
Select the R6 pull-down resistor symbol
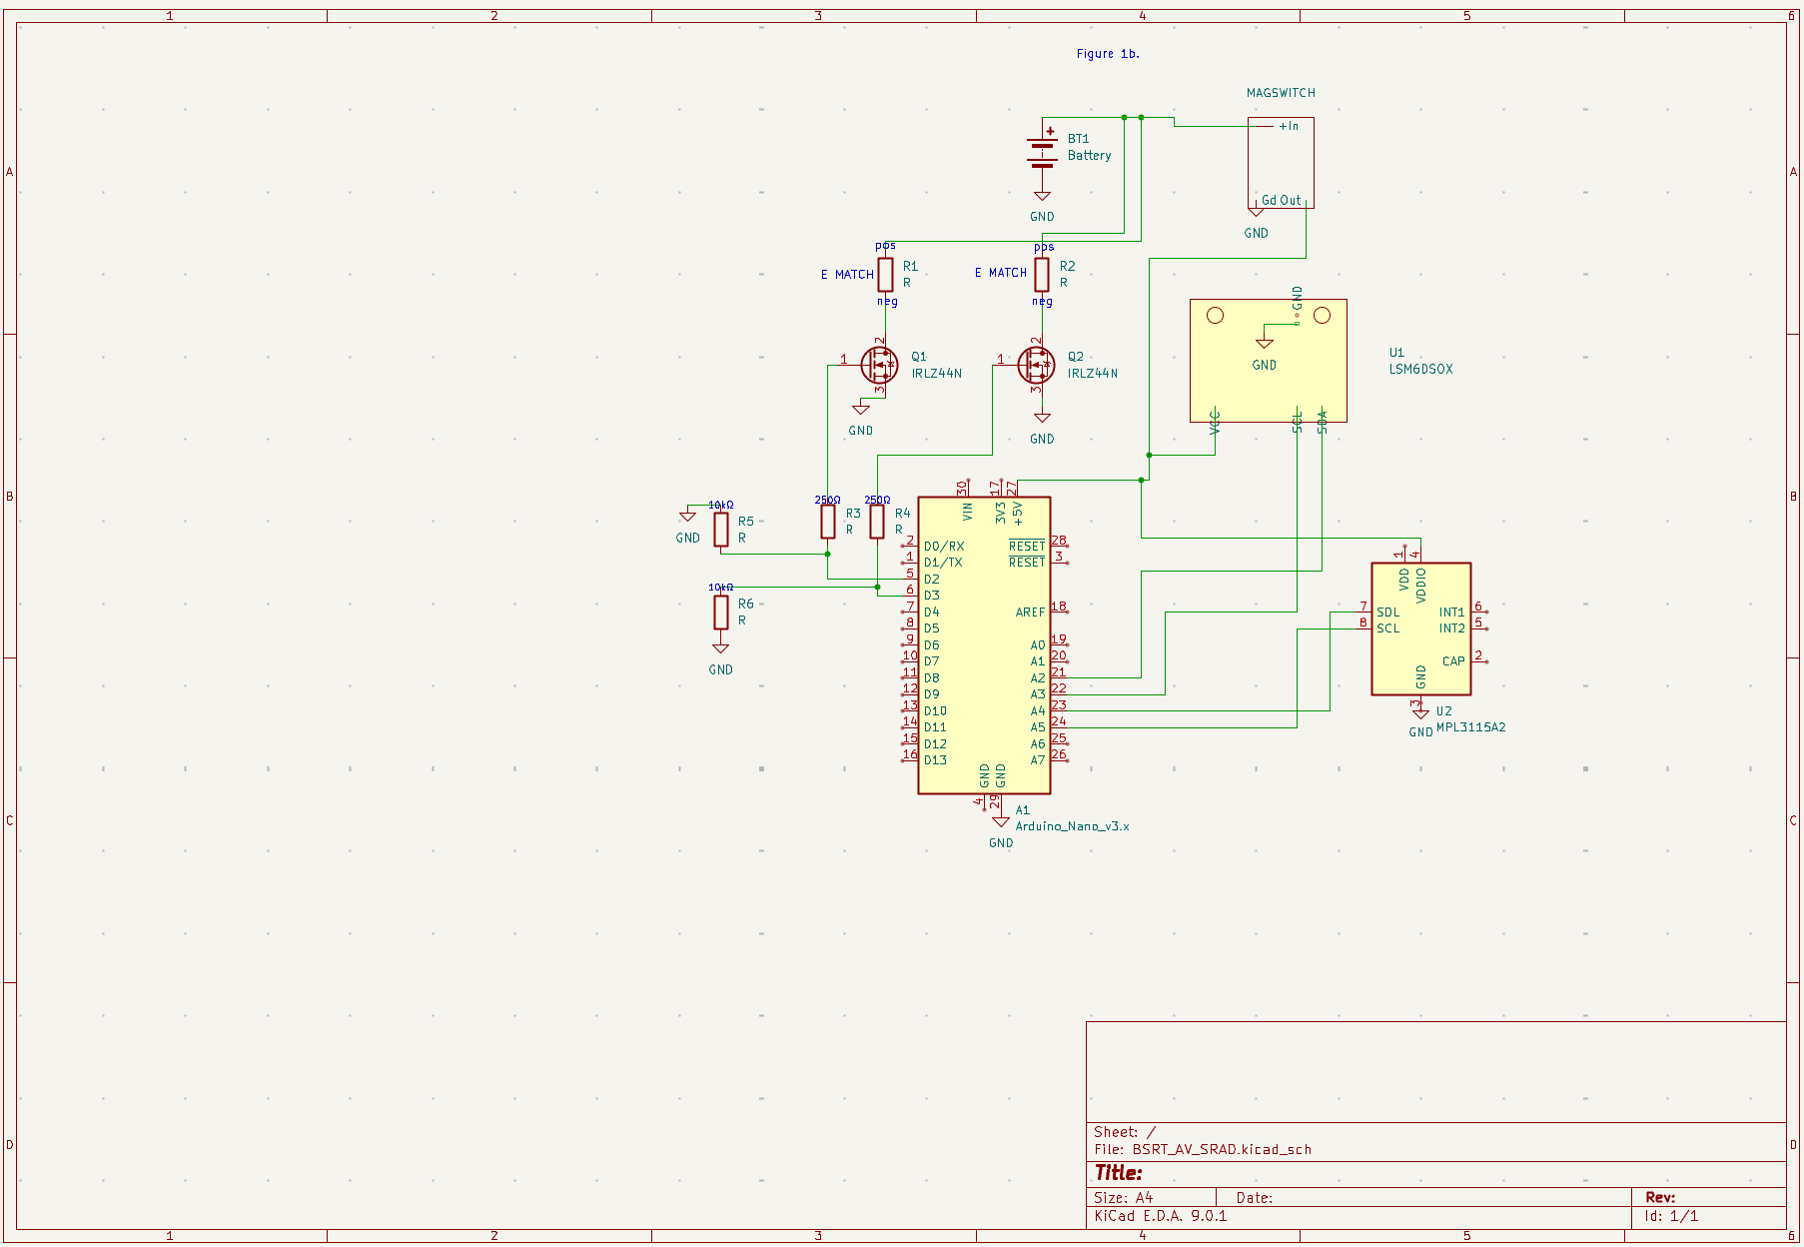(721, 612)
